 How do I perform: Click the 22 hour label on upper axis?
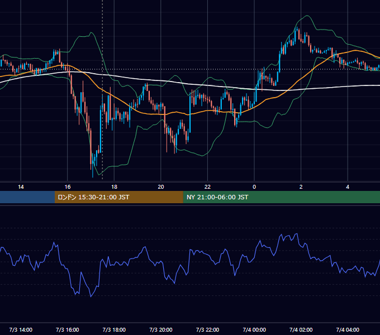[207, 187]
